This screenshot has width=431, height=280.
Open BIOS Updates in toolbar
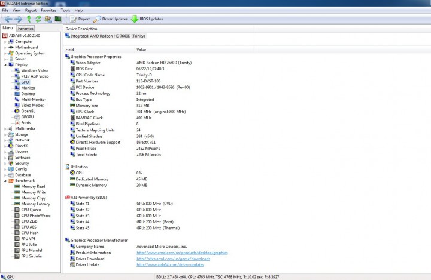click(x=147, y=19)
